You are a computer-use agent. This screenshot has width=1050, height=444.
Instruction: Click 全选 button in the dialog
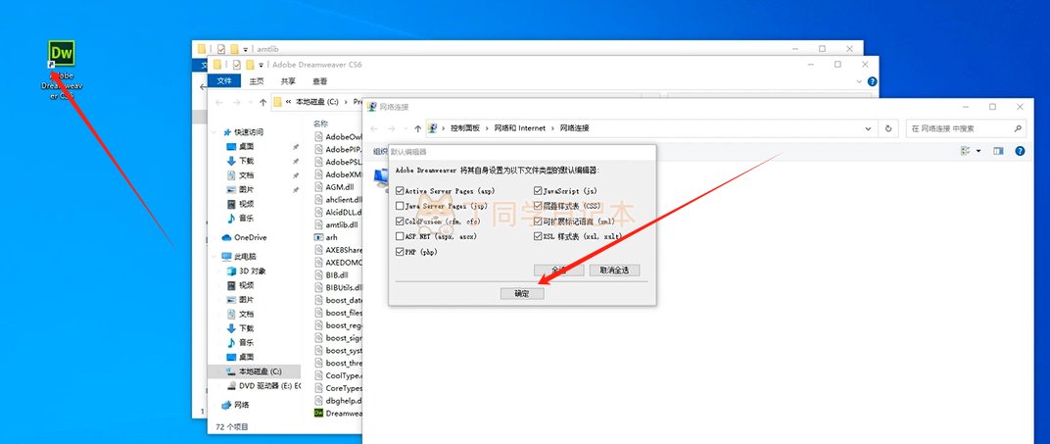(559, 270)
